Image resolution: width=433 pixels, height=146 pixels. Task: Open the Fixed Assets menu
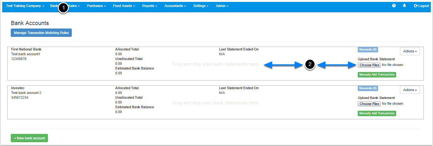[x=124, y=6]
